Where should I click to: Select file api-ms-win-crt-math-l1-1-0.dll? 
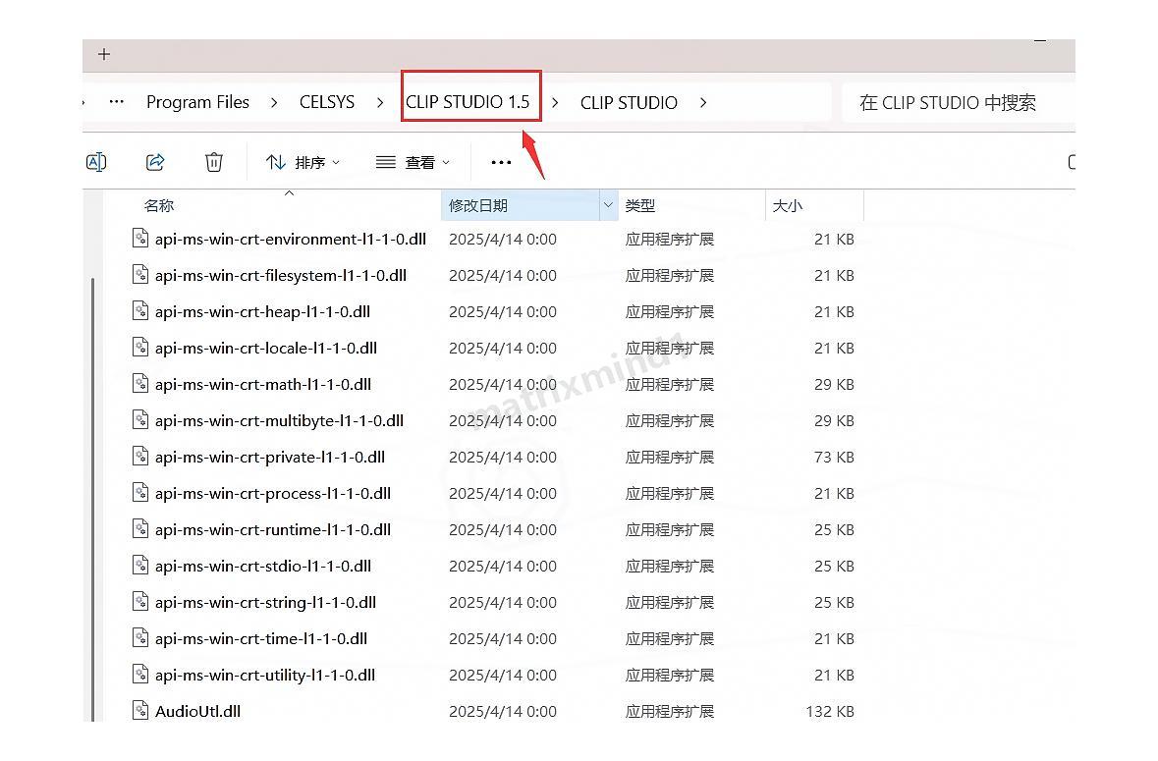(263, 385)
